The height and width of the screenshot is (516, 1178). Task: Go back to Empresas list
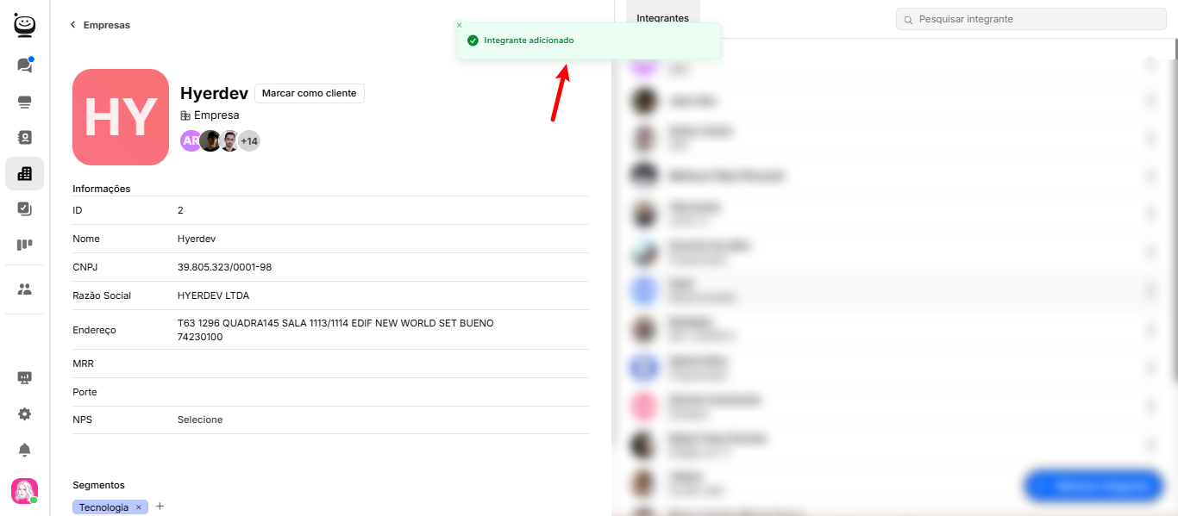tap(100, 25)
